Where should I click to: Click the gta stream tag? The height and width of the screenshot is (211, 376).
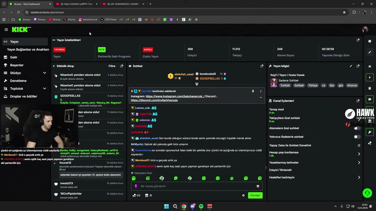click(x=340, y=86)
